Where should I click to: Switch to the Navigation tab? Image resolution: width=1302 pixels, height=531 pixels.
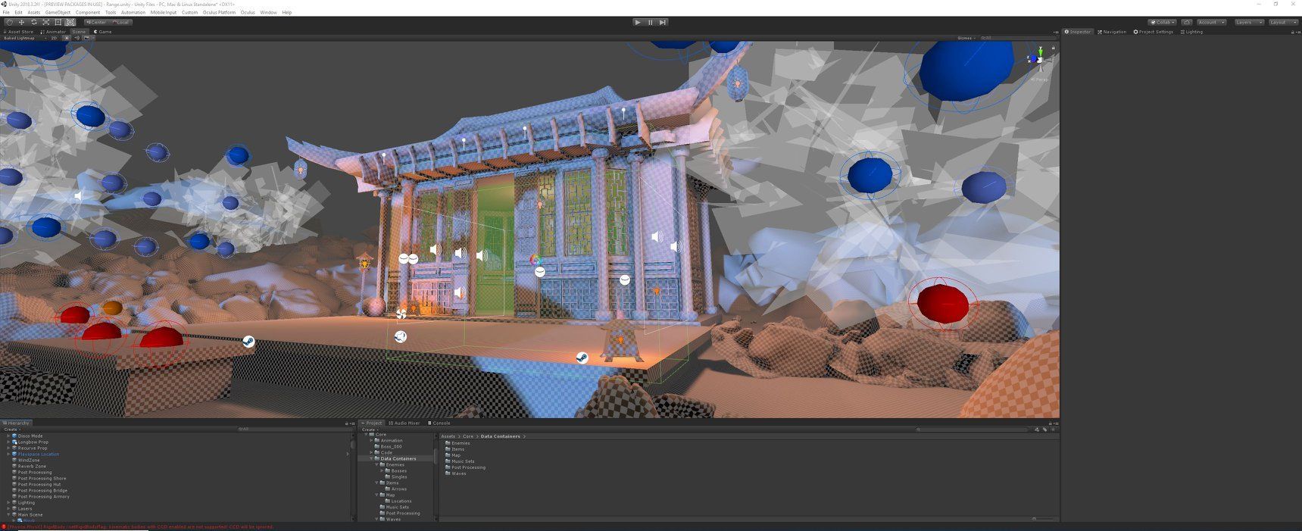coord(1112,32)
